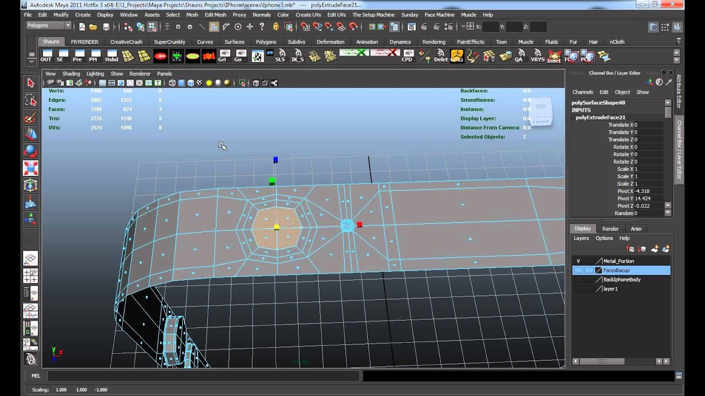705x396 pixels.
Task: Click the SLS shelf icon
Action: (280, 56)
